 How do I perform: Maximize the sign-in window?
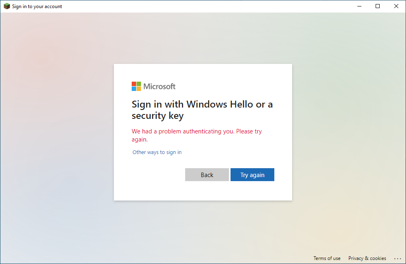click(x=378, y=6)
